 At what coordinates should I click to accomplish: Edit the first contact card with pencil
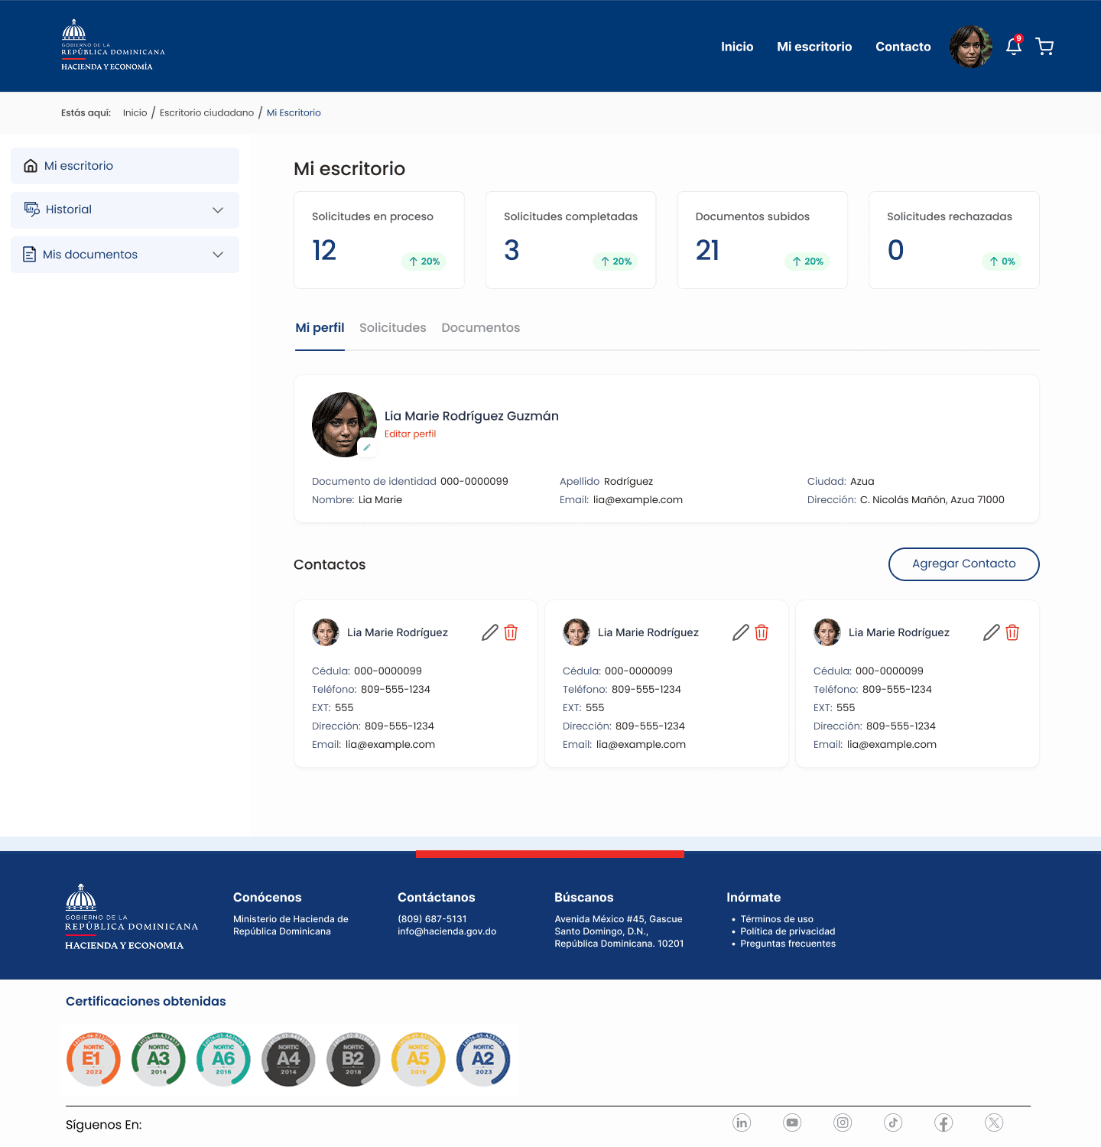tap(490, 632)
